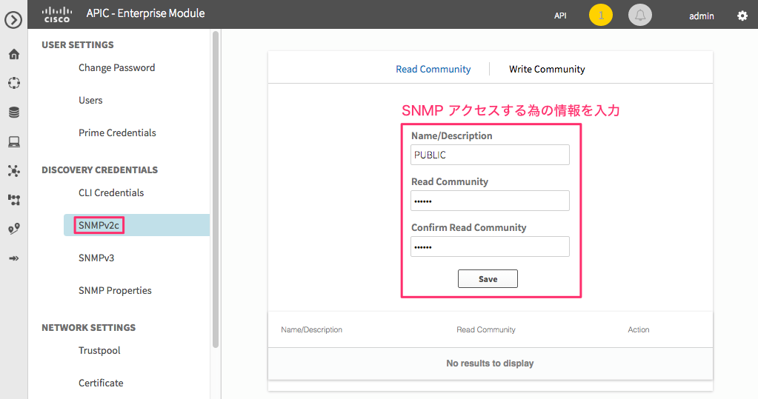The width and height of the screenshot is (758, 399).
Task: Switch to the Write Community tab
Action: click(x=547, y=69)
